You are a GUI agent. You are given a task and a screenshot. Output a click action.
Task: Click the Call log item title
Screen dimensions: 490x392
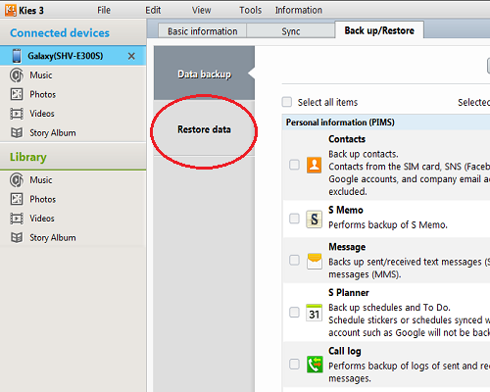coord(345,351)
